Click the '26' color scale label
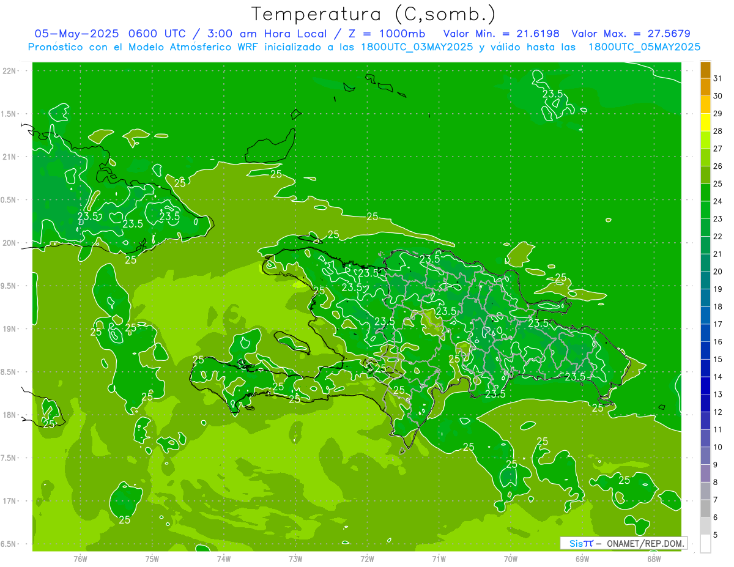734x567 pixels. coord(718,166)
